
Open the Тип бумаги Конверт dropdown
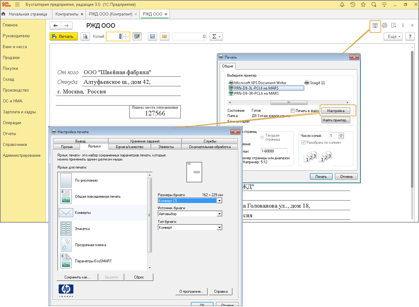219,228
